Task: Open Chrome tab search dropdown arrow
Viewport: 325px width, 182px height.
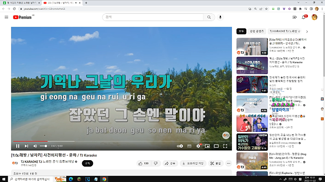Action: (x=299, y=2)
